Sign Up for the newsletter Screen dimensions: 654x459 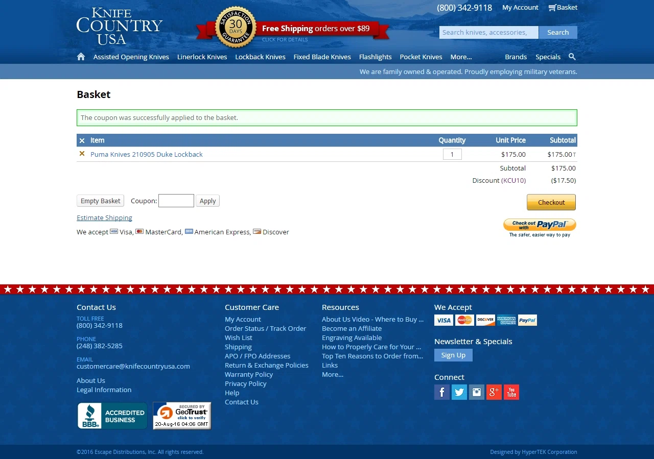(453, 355)
